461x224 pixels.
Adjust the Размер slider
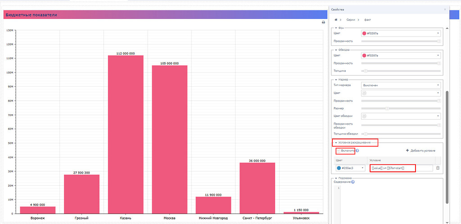[x=401, y=108]
